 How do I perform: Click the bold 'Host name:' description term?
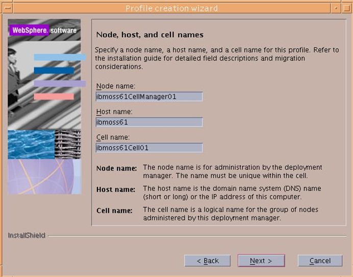click(x=115, y=189)
